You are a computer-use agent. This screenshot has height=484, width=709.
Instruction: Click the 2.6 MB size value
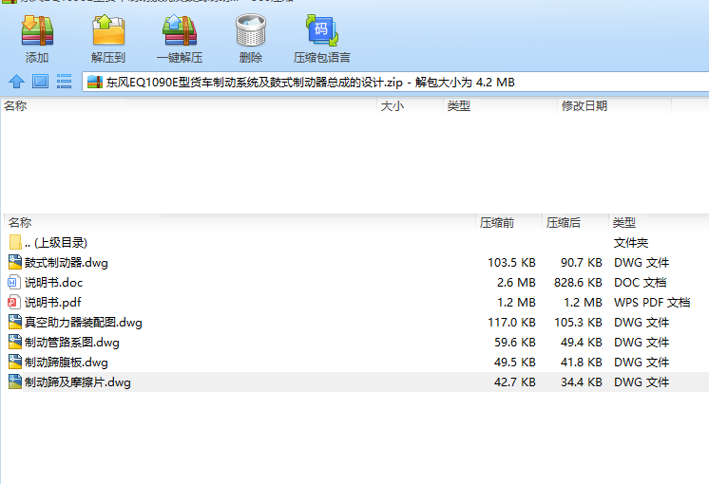[x=516, y=283]
